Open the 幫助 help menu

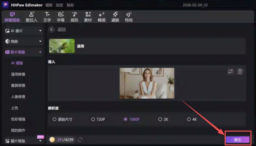70,5
